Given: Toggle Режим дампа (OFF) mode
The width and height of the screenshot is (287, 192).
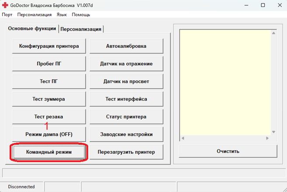Looking at the screenshot, I should coord(49,134).
